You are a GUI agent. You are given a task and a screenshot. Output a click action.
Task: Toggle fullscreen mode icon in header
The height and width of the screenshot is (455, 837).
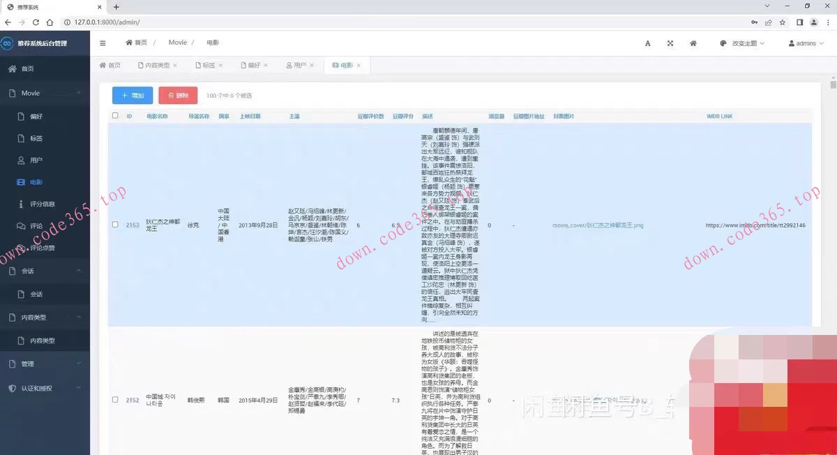tap(670, 43)
